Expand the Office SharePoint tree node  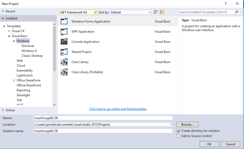click(x=14, y=80)
